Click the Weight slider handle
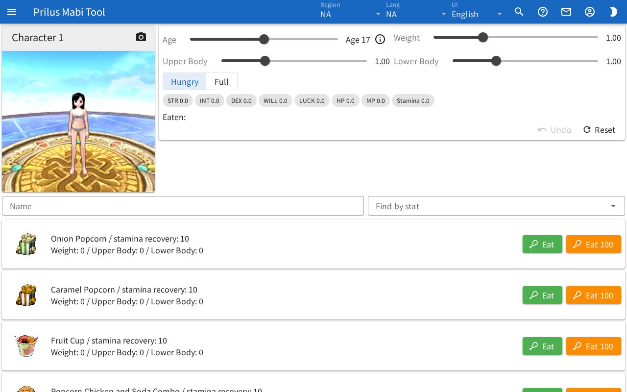Viewport: 627px width, 392px height. pos(483,37)
